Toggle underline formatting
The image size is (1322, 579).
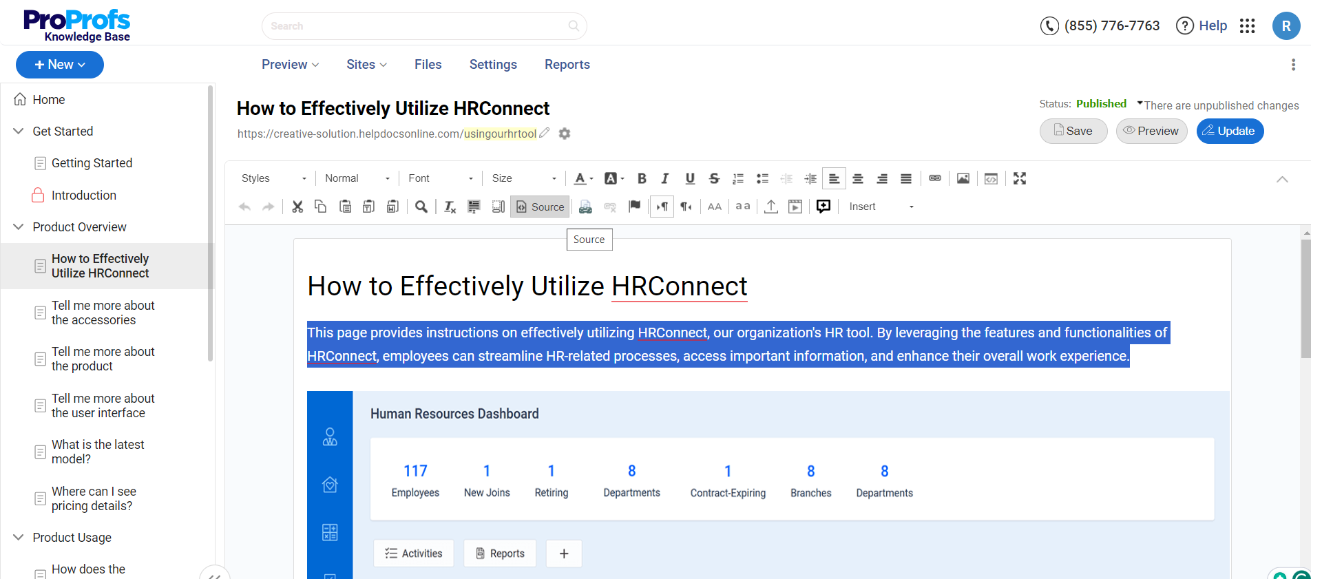690,178
